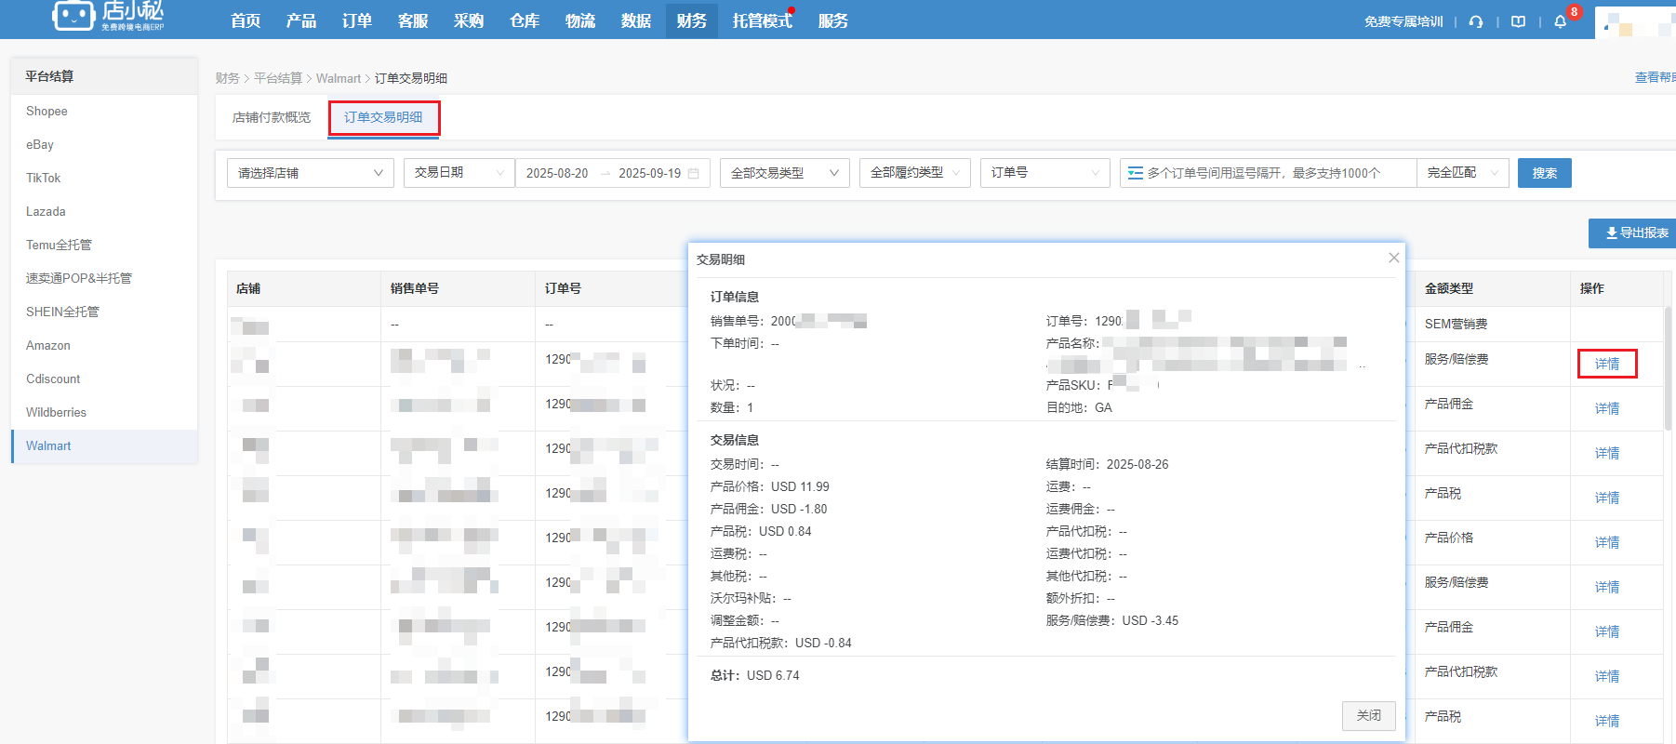The image size is (1676, 744).
Task: Open customer service headset icon
Action: click(1476, 21)
